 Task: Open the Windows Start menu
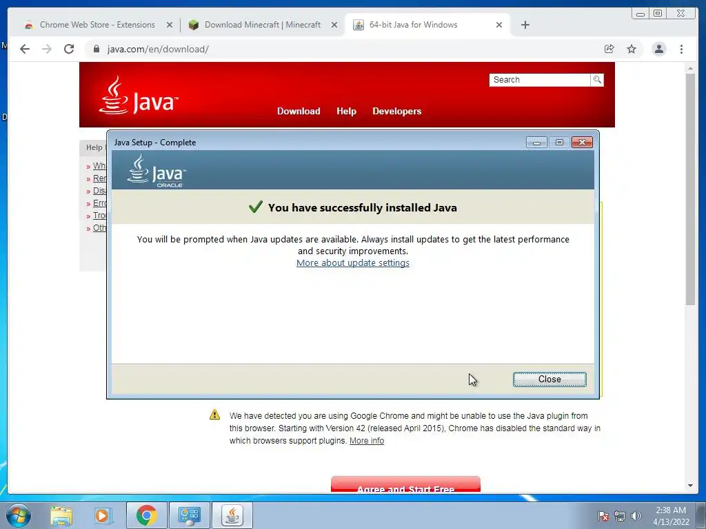click(18, 515)
